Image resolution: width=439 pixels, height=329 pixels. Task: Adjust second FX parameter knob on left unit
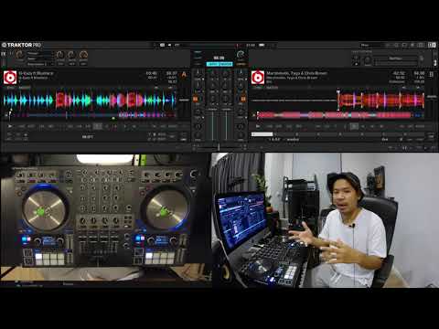(71, 55)
